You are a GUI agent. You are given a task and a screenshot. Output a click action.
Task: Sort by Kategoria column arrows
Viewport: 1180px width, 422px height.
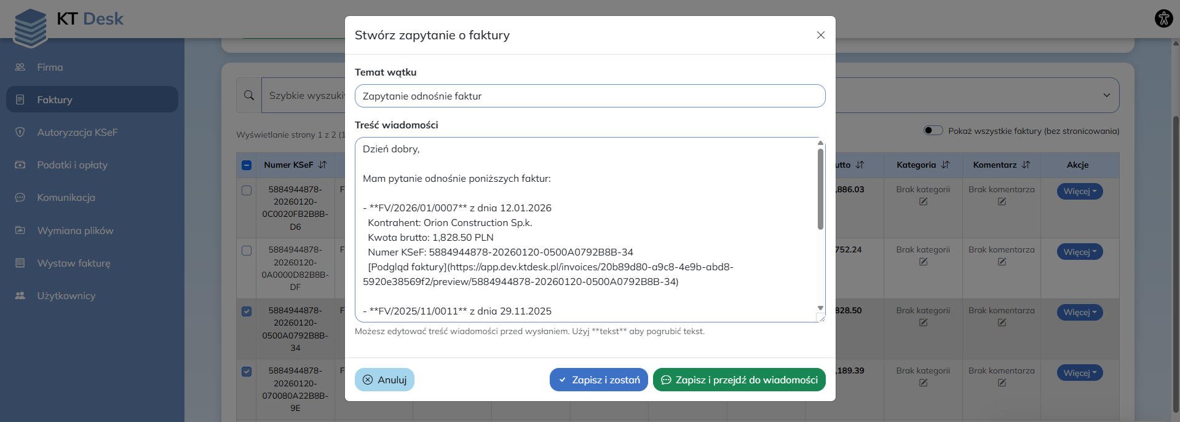(946, 165)
